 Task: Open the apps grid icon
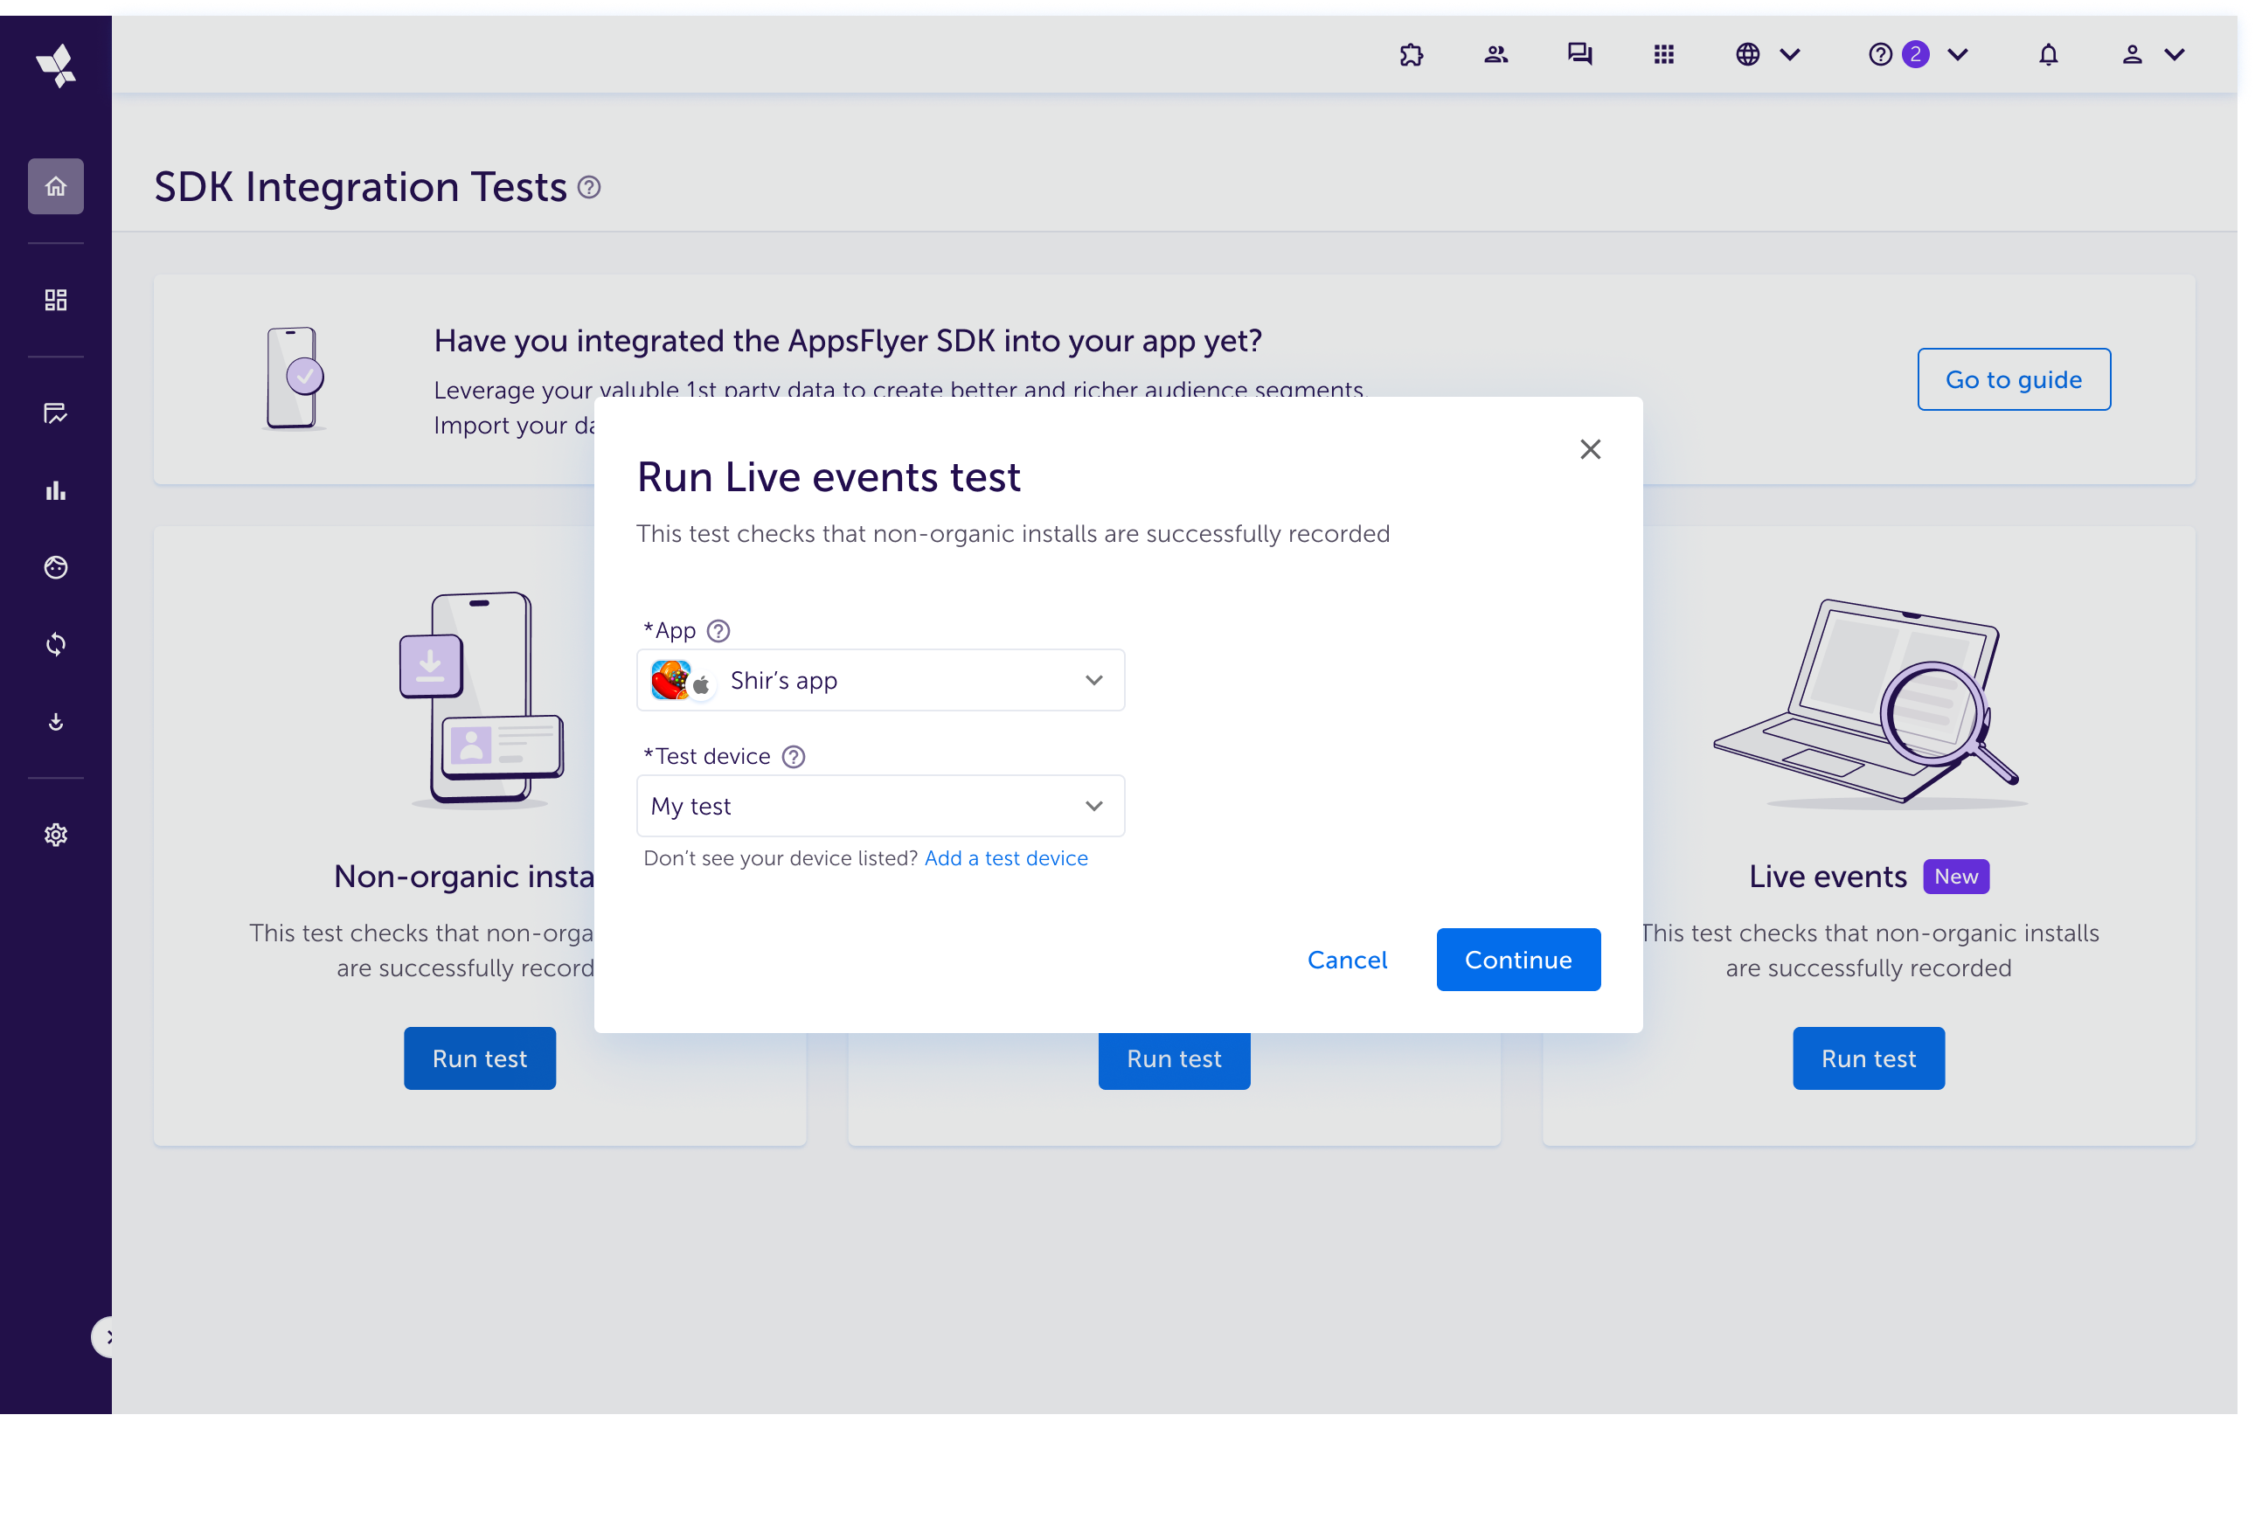coord(1663,54)
